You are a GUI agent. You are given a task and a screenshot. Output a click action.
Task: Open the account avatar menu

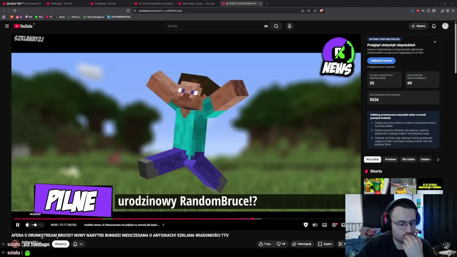(445, 26)
